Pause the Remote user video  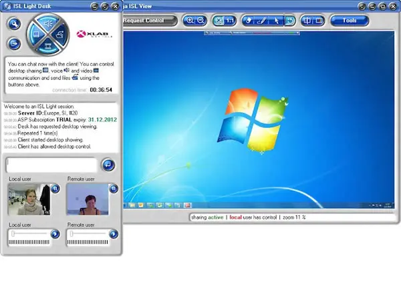coord(114,189)
